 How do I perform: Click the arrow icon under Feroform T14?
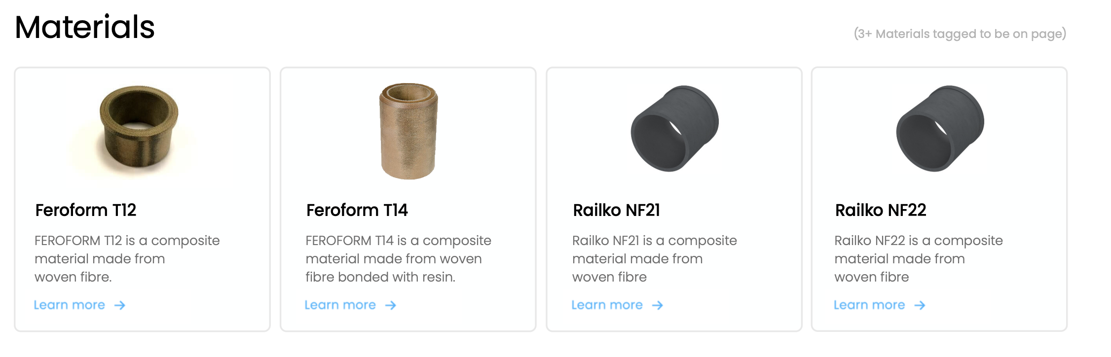click(x=391, y=306)
